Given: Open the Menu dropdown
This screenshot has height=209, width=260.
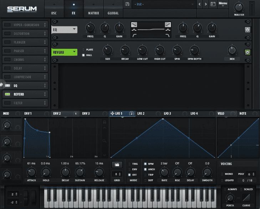Looking at the screenshot, I should (223, 4).
